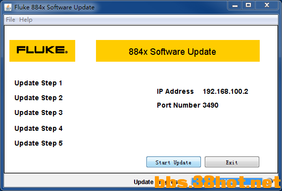Open the Help menu
This screenshot has height=191, width=282.
click(26, 20)
